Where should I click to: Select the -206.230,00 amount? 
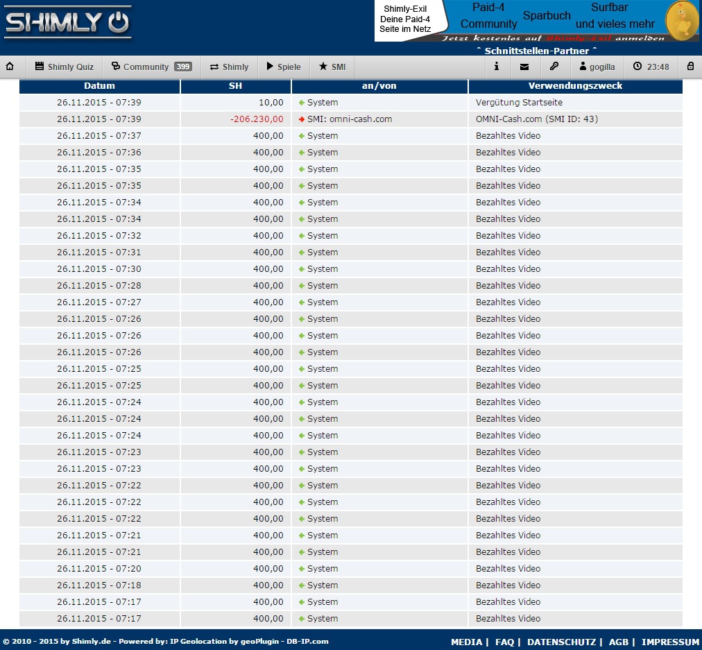point(257,119)
